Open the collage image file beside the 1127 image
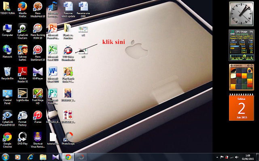Screen dimensions: 259x161 tap(68, 117)
